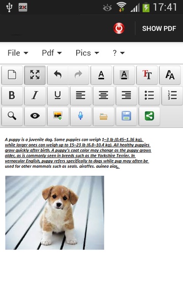The height and width of the screenshot is (305, 183).
Task: Share document with green share icon
Action: [x=149, y=116]
